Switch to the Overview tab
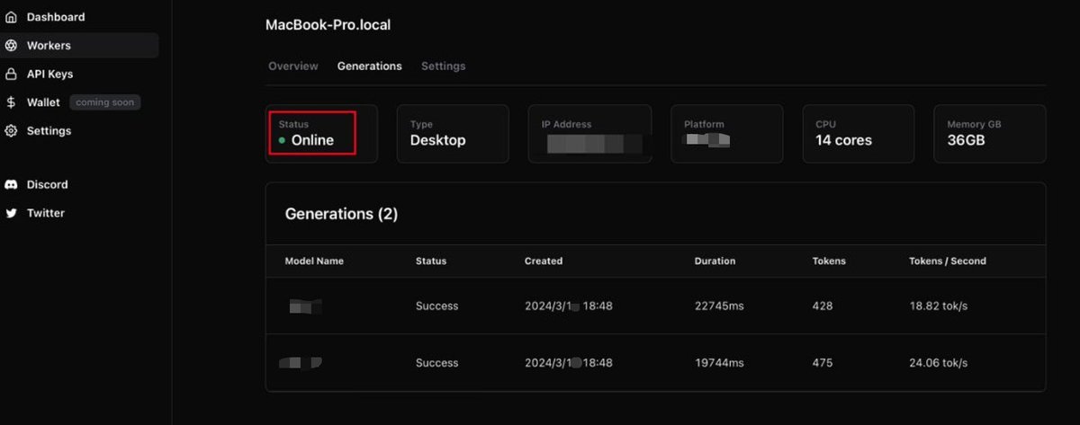 tap(293, 66)
